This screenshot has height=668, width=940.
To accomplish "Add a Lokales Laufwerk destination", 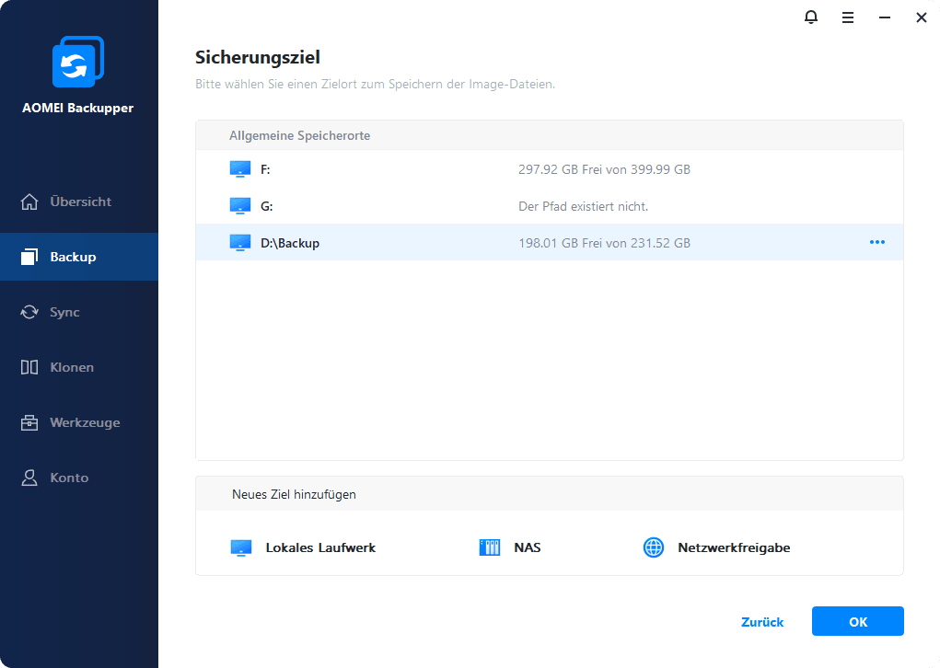I will tap(303, 547).
